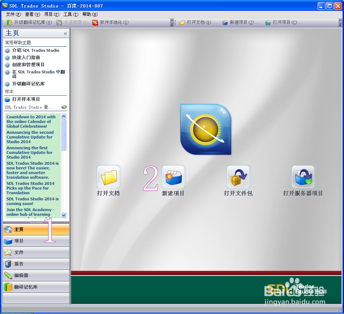Click the help icon beside 升级翻译记忆库
The image size is (344, 314).
pos(8,84)
